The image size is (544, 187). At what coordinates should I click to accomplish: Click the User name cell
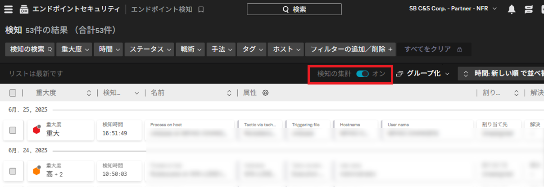click(x=428, y=130)
